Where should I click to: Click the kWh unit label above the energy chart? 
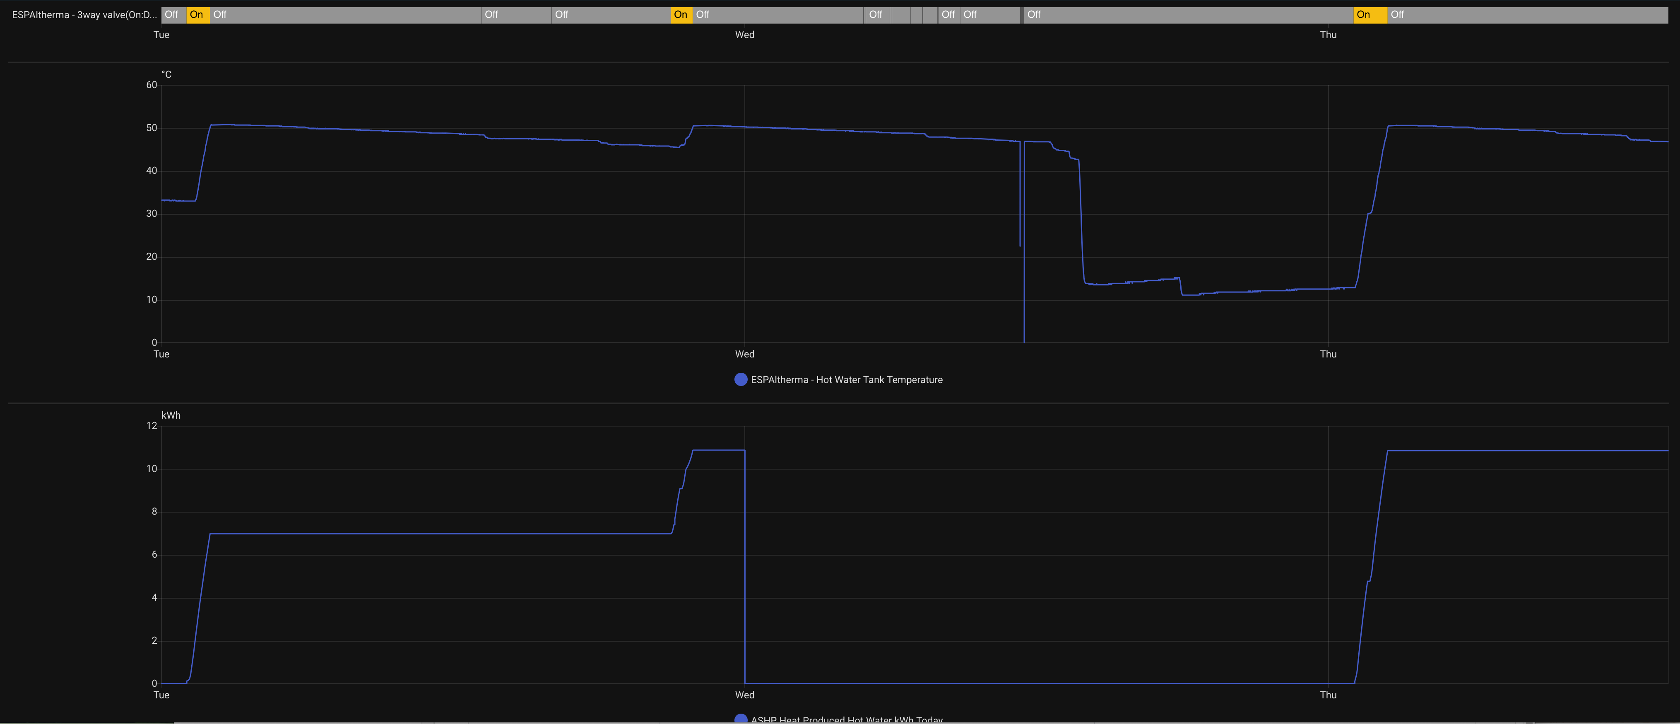(x=171, y=415)
